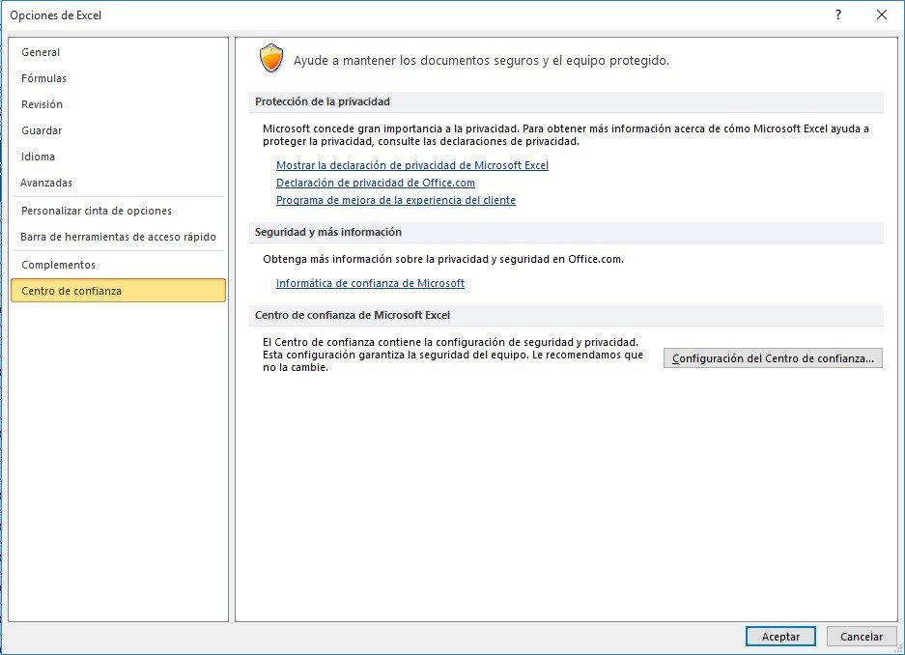
Task: Open Programa de mejora de la experiencia link
Action: point(395,200)
